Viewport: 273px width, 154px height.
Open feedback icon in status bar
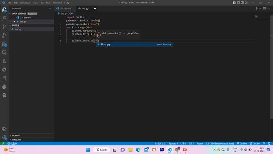[x=264, y=144]
